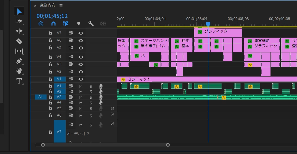Hide track V3 output
Viewport: 297px width, 154px height.
click(81, 64)
